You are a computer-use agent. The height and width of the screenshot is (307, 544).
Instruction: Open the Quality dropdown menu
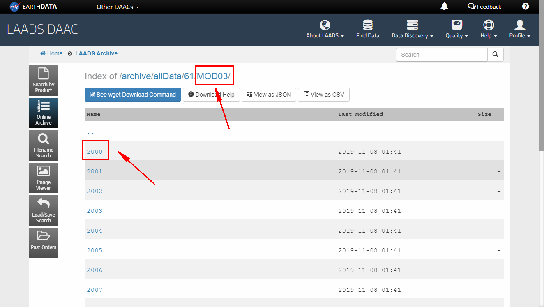pyautogui.click(x=457, y=30)
